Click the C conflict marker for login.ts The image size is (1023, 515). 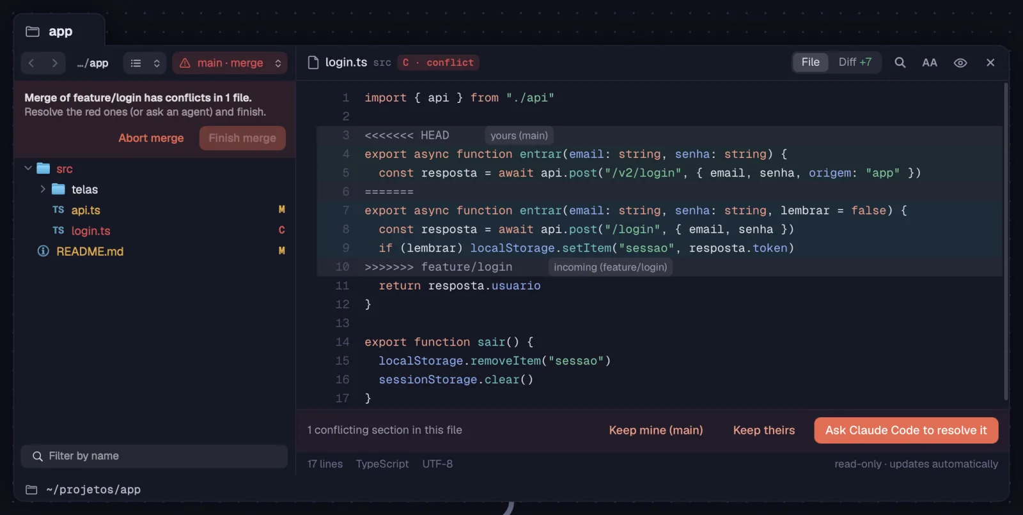pos(281,230)
